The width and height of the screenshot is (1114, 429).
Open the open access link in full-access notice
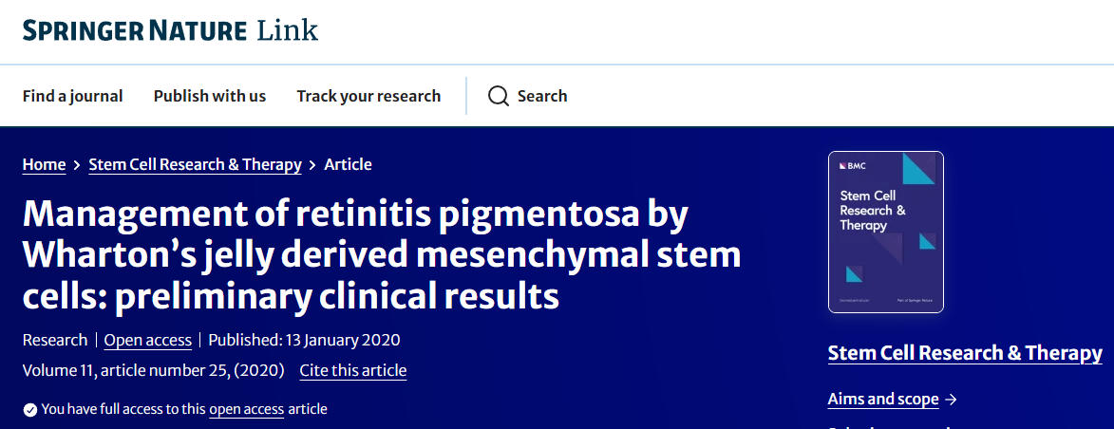(x=246, y=409)
